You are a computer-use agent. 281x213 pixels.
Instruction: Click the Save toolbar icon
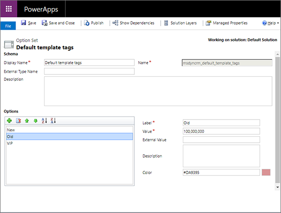(24, 23)
